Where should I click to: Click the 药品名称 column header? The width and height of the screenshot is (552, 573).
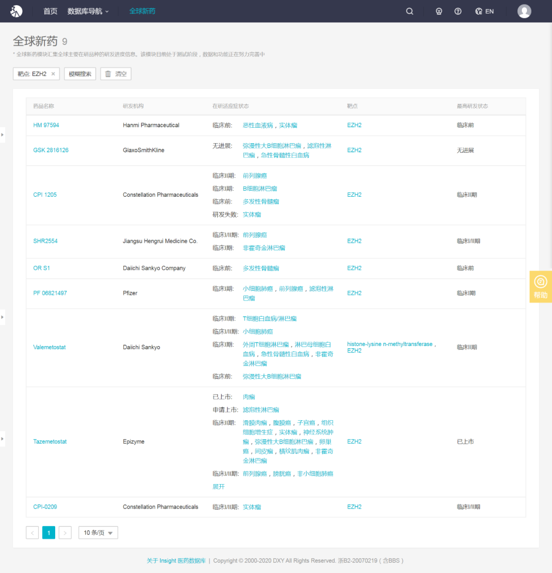point(43,106)
